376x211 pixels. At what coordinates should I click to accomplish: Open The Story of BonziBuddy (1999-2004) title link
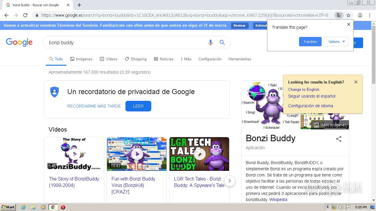click(74, 182)
